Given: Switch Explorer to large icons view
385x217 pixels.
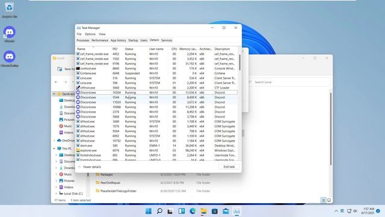Looking at the screenshot, I should tap(329, 200).
